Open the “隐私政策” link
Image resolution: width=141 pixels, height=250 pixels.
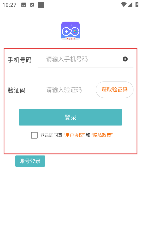click(x=102, y=135)
